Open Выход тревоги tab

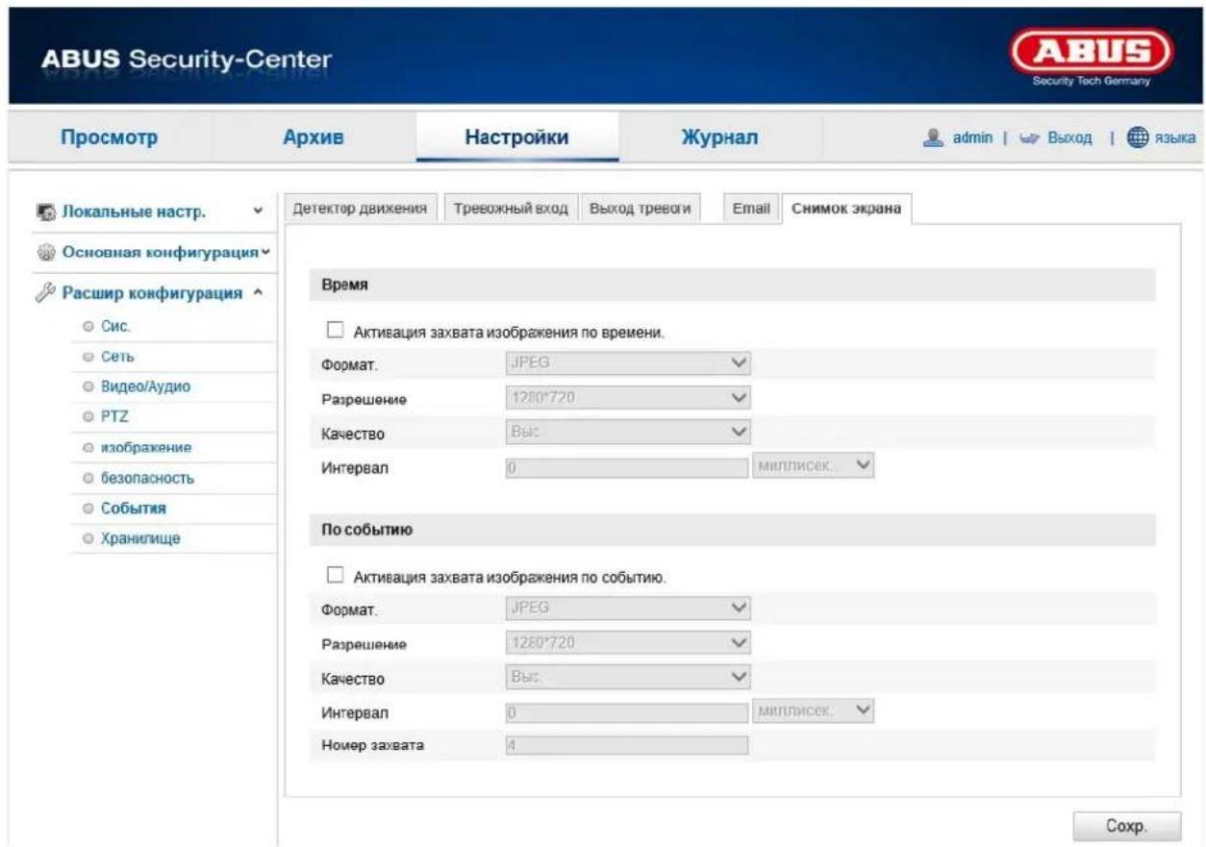(x=641, y=209)
